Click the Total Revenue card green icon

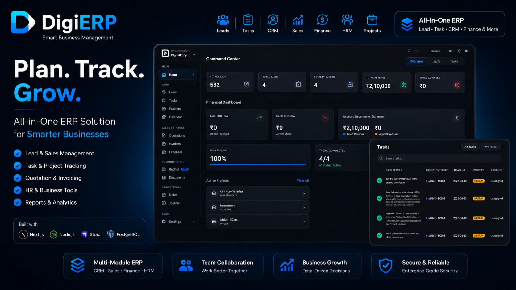click(404, 85)
